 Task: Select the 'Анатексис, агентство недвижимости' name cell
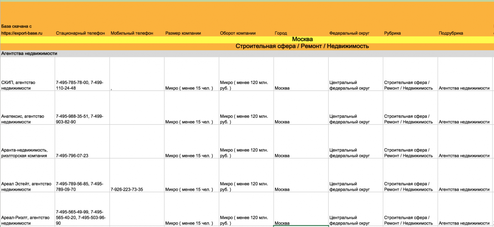[x=28, y=108]
